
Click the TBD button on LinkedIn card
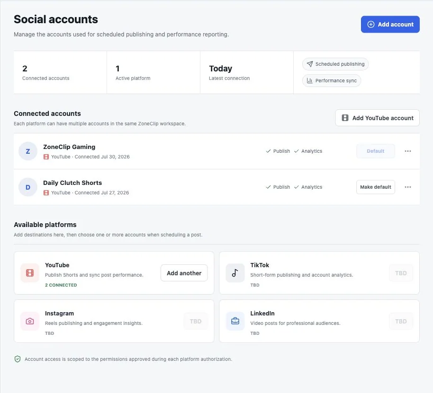point(401,321)
